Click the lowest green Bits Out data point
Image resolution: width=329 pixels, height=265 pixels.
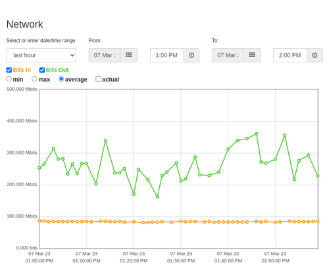[x=157, y=197]
